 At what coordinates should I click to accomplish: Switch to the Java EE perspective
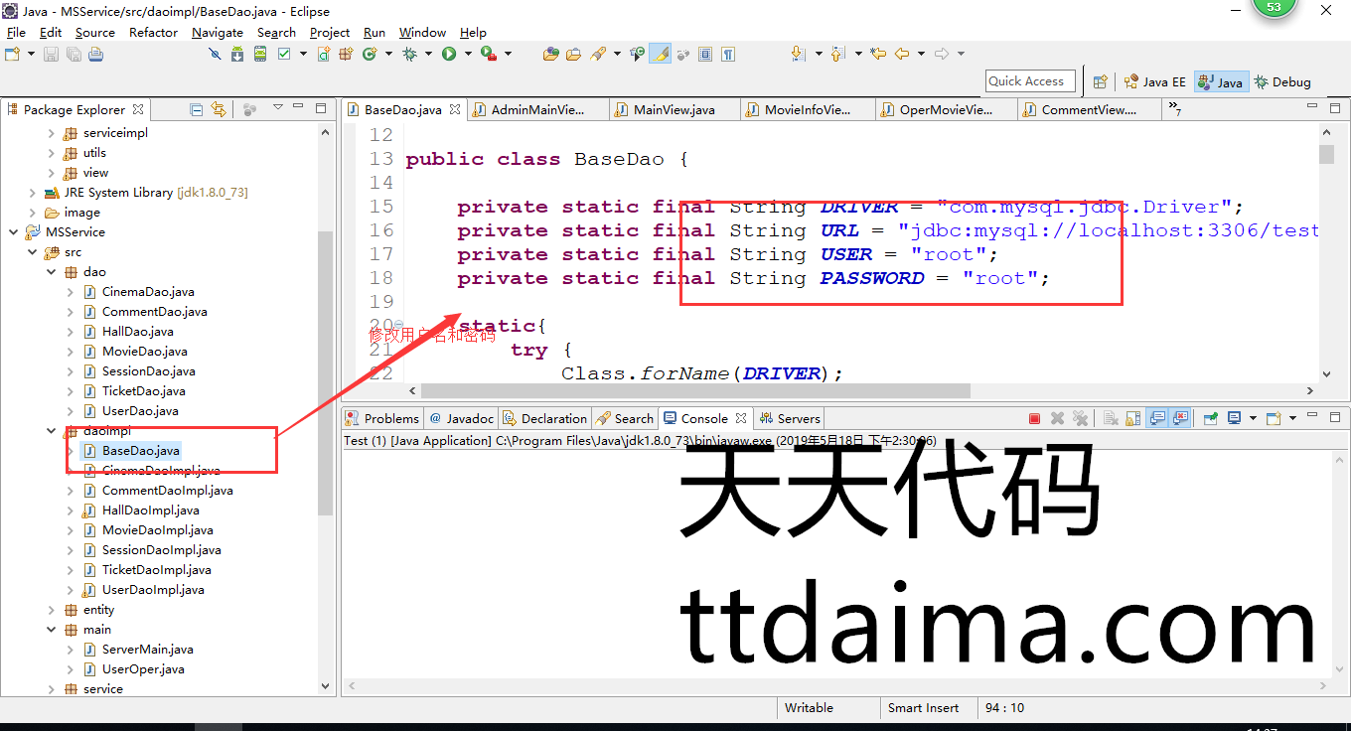pyautogui.click(x=1155, y=82)
